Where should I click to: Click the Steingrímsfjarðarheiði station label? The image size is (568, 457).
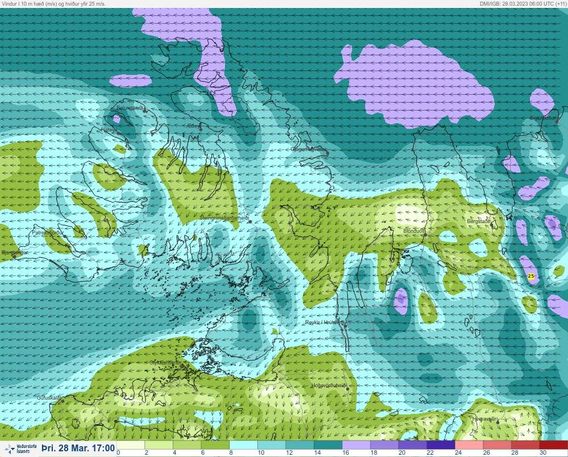(x=224, y=218)
